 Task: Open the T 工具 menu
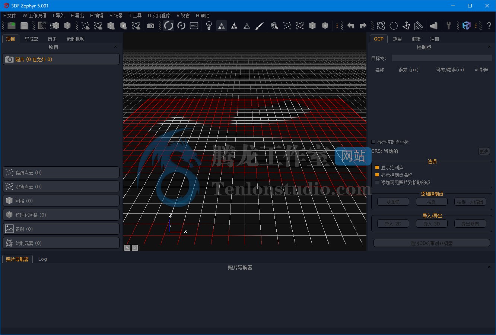point(135,16)
